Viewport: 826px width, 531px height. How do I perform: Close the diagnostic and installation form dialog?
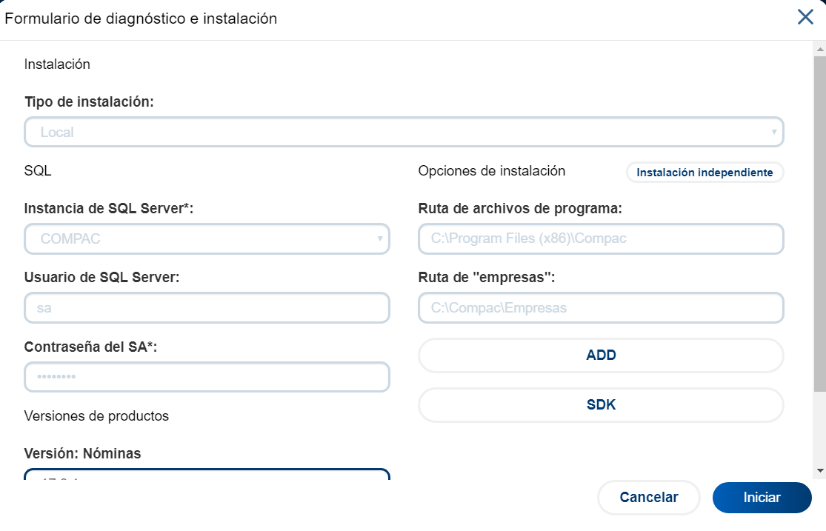[805, 18]
